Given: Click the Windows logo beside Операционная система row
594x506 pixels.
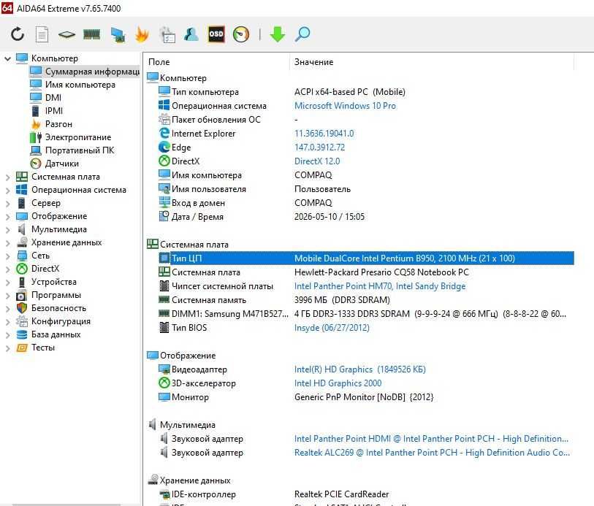Looking at the screenshot, I should tap(164, 105).
